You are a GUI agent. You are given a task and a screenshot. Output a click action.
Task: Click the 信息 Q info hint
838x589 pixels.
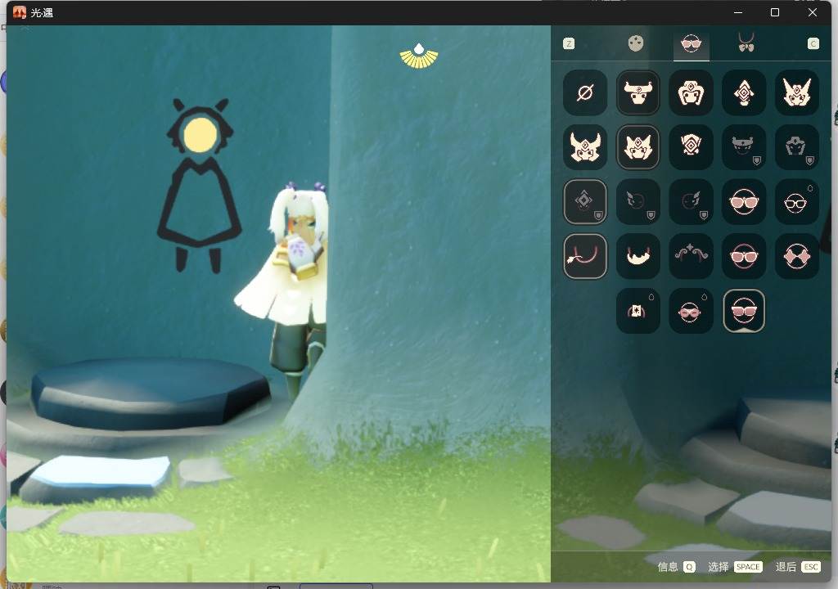click(x=676, y=567)
